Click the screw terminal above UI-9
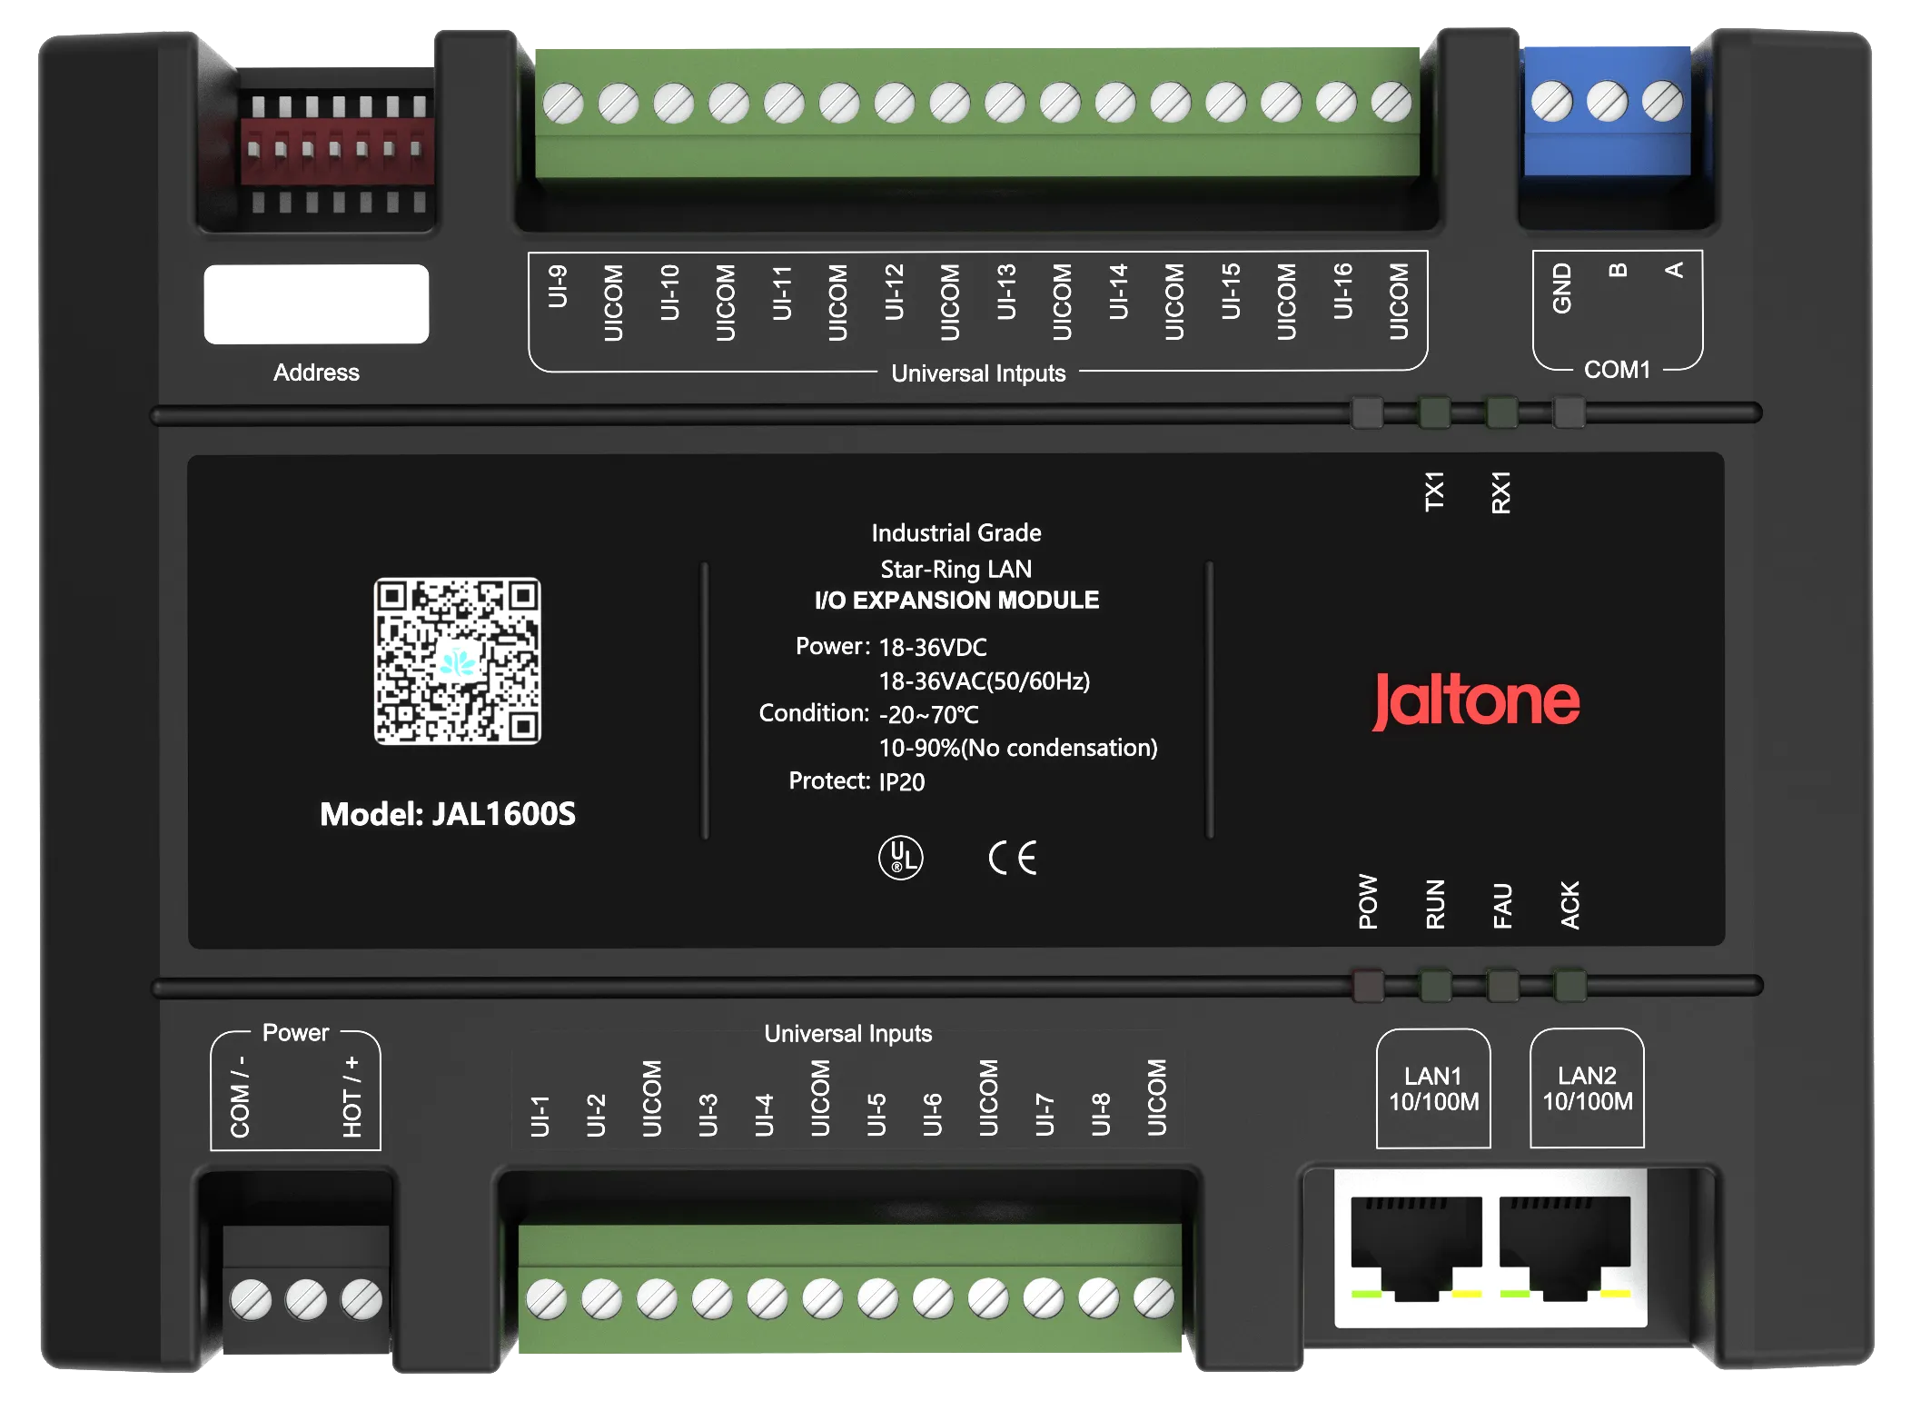The width and height of the screenshot is (1911, 1401). click(563, 104)
